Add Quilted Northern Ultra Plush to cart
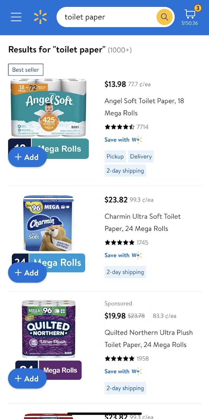The width and height of the screenshot is (209, 419). tap(27, 379)
